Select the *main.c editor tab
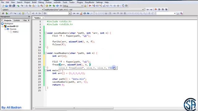198x111 pixels. click(x=37, y=18)
